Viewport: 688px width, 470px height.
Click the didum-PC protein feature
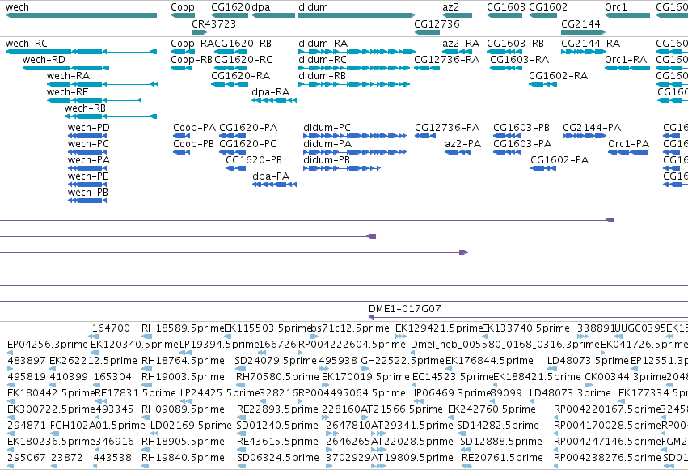(355, 136)
